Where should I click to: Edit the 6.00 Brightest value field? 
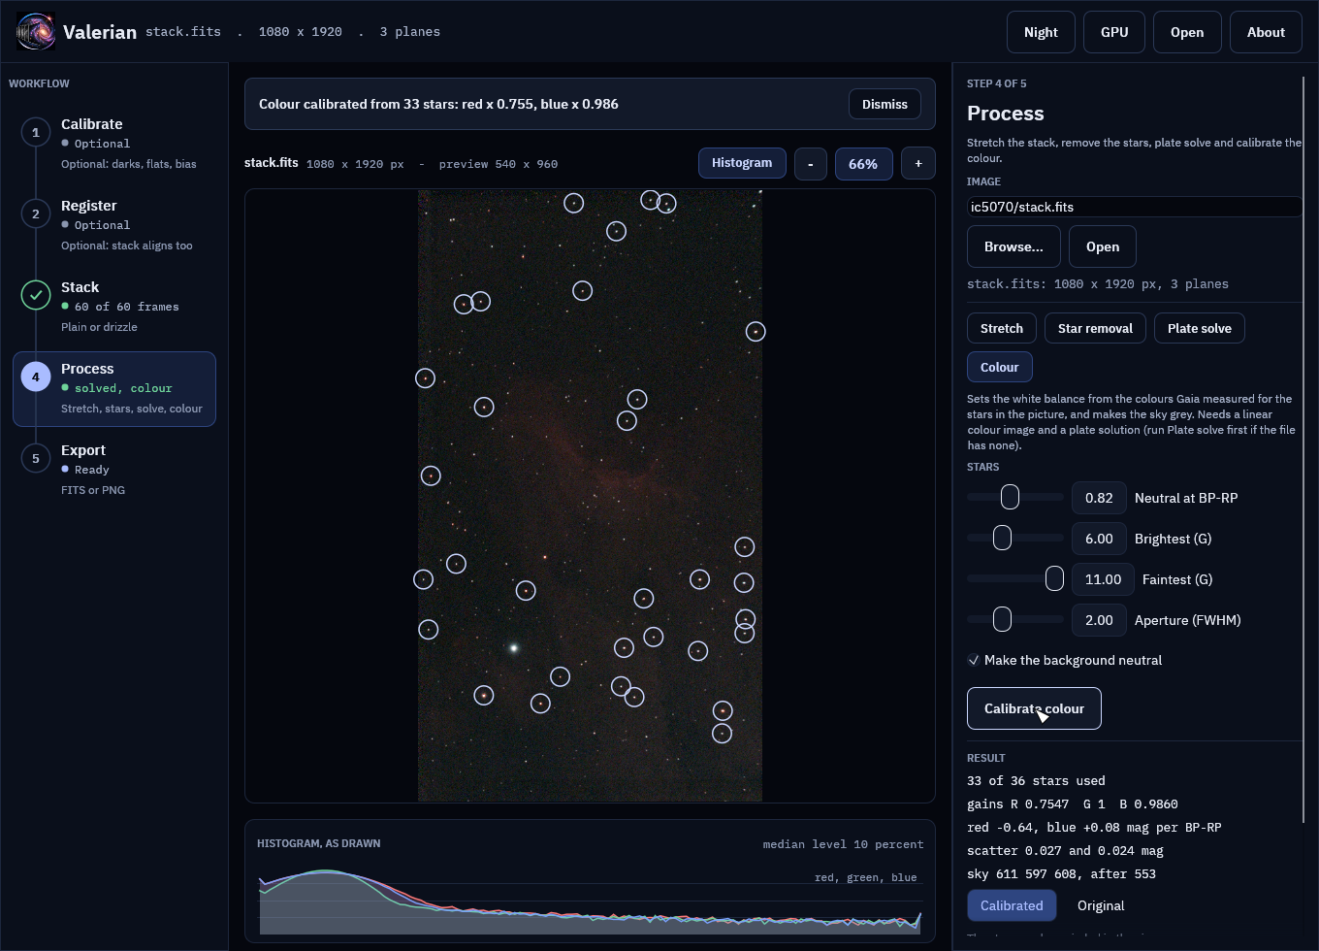point(1099,539)
